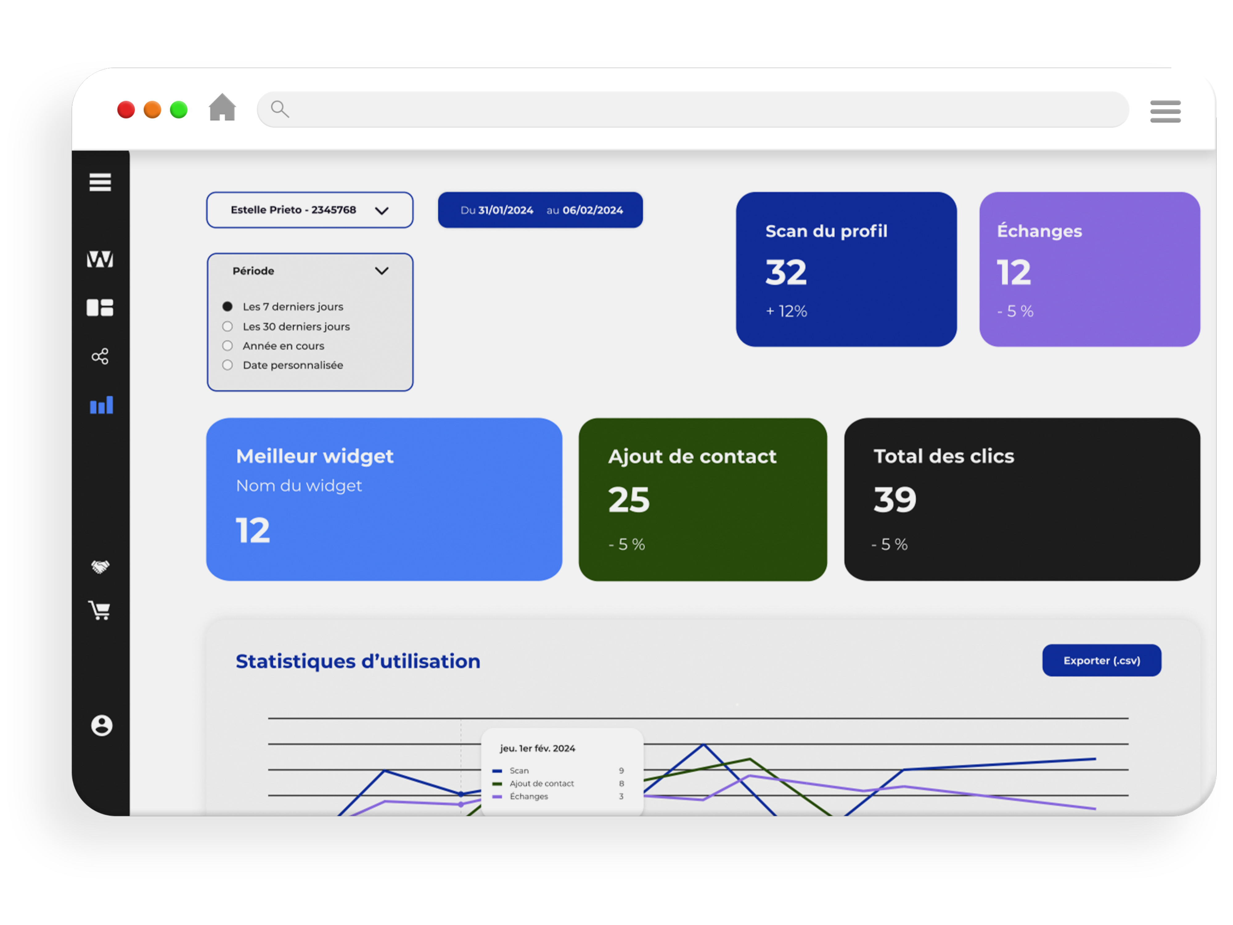The height and width of the screenshot is (925, 1233).
Task: Select 'Date personnalisée' radio option
Action: pyautogui.click(x=227, y=365)
